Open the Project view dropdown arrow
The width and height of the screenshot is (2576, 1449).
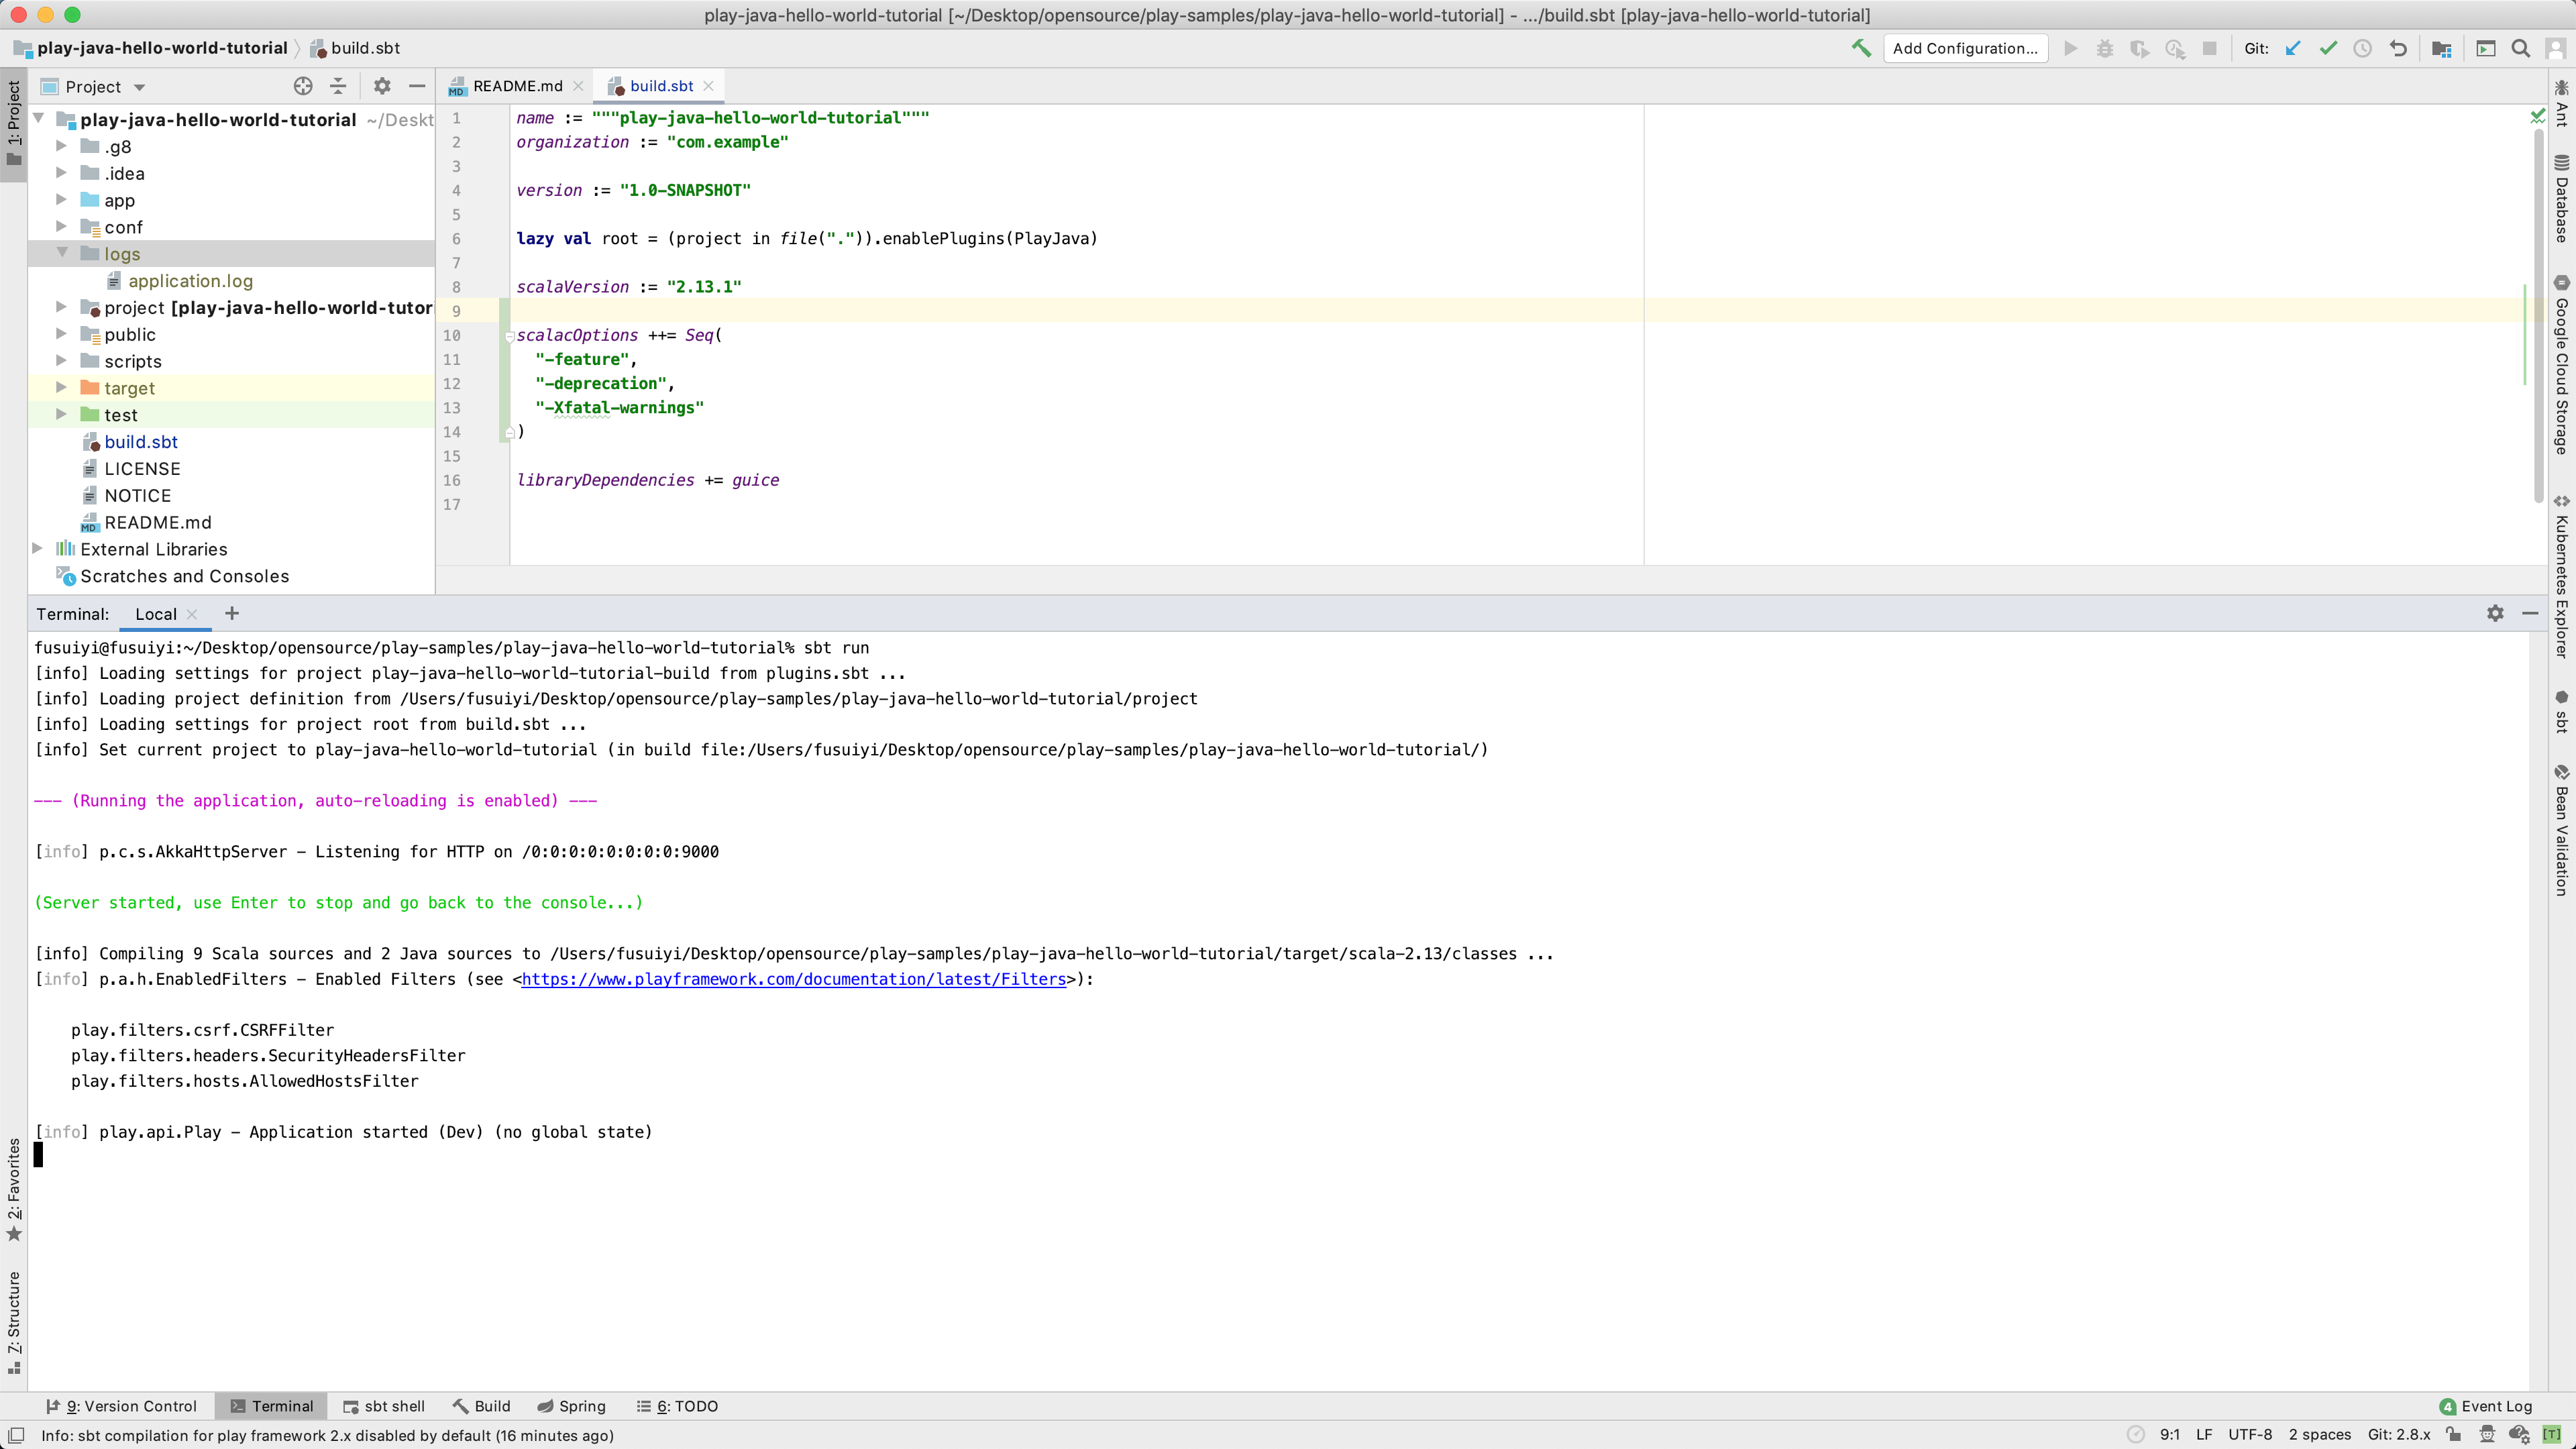(139, 87)
